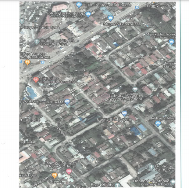This screenshot has width=189, height=188.
Task: Select the Redeemed Christian Church pin
Action: 37,42
